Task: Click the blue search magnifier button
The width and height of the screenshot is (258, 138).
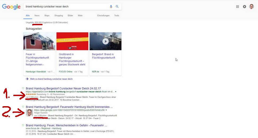Action: 117,7
